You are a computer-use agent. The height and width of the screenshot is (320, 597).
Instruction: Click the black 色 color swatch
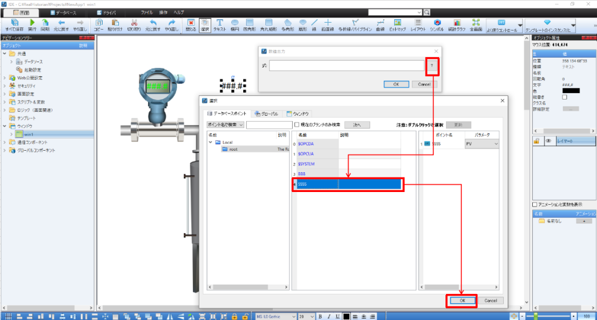coord(571,90)
